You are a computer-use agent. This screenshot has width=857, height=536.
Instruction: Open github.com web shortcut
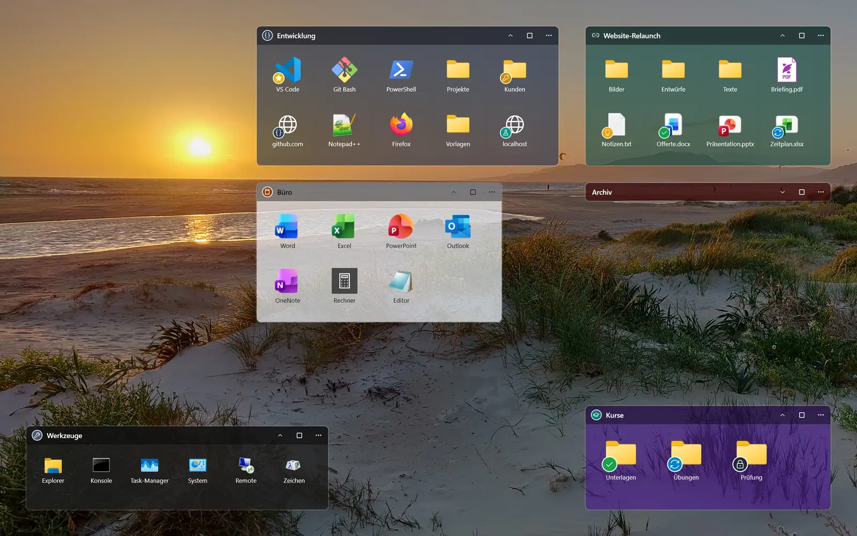coord(288,129)
